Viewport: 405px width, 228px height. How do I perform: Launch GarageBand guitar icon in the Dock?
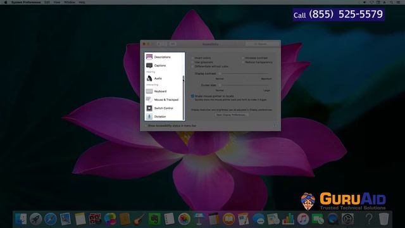[x=139, y=218]
